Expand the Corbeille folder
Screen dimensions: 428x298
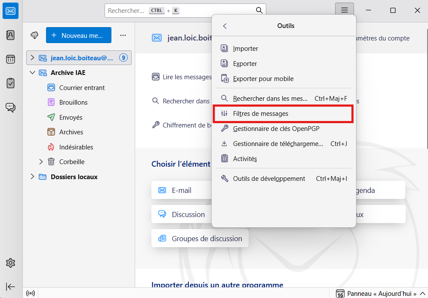click(x=41, y=162)
